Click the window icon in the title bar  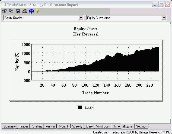(4, 5)
